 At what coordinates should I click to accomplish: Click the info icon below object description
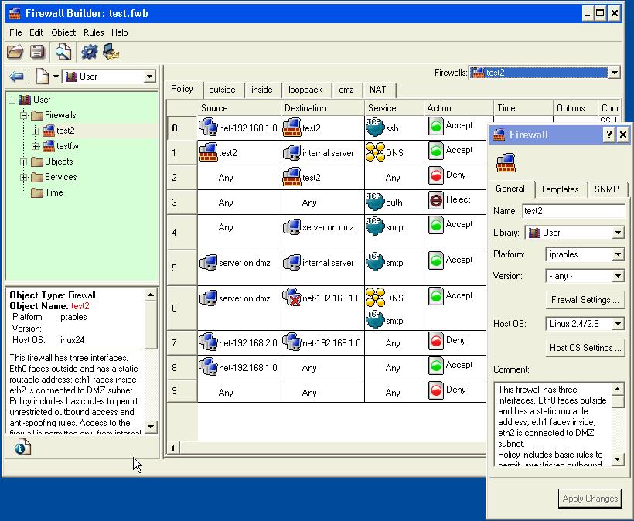[22, 447]
